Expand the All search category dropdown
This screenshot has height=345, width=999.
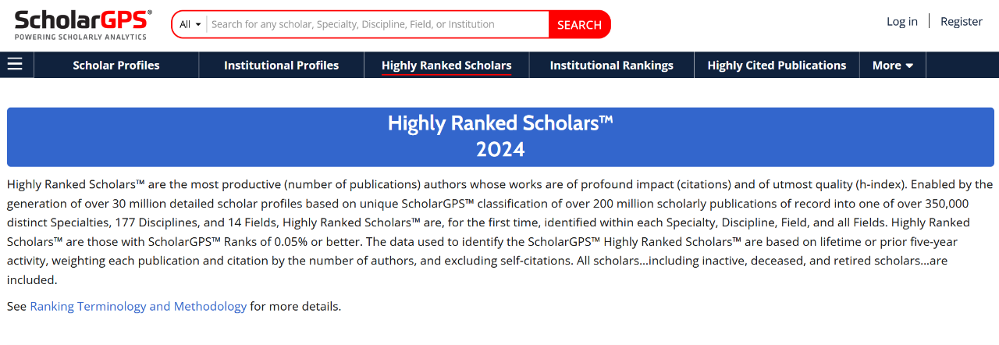point(190,24)
